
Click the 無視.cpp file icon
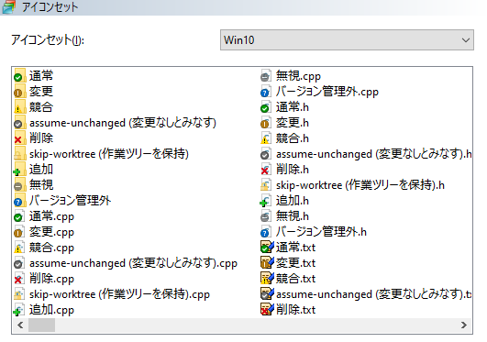pos(266,76)
